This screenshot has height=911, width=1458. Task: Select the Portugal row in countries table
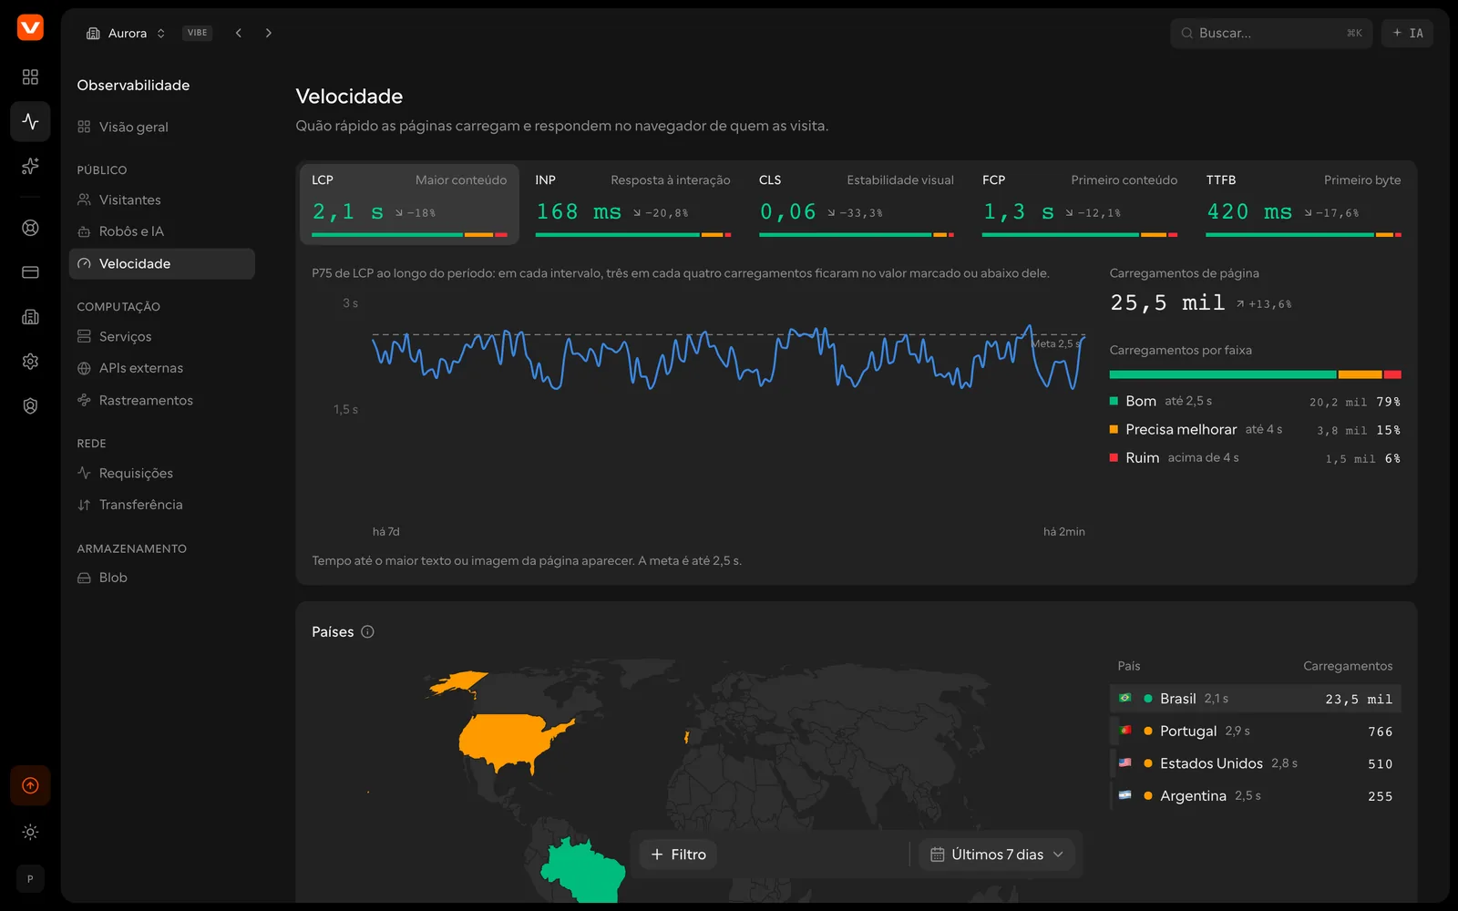[1255, 732]
